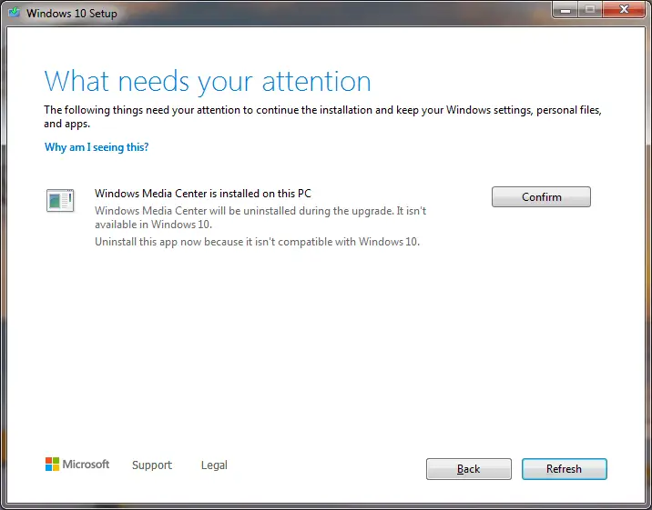Click 'Windows Media Center will be uninstalled' description

click(260, 217)
